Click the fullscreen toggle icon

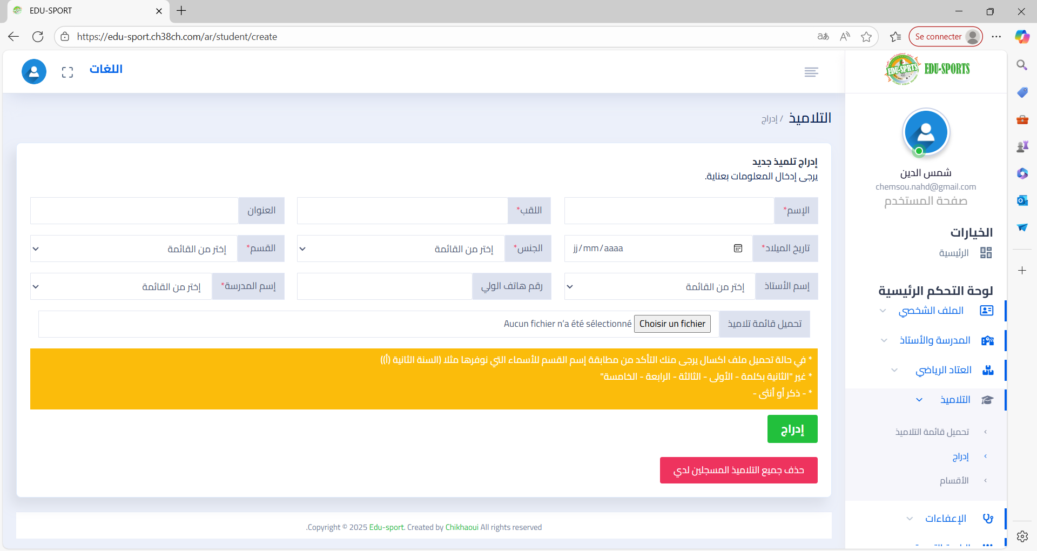[68, 72]
